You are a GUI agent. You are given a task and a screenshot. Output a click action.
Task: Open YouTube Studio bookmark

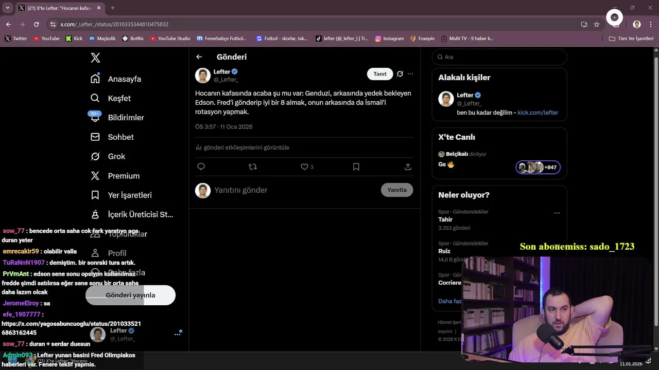(x=170, y=39)
